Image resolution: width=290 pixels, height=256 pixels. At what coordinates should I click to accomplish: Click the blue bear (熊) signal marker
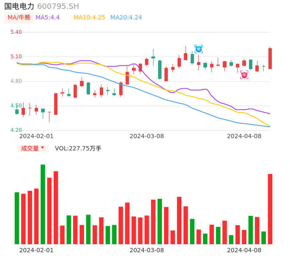[x=198, y=49]
